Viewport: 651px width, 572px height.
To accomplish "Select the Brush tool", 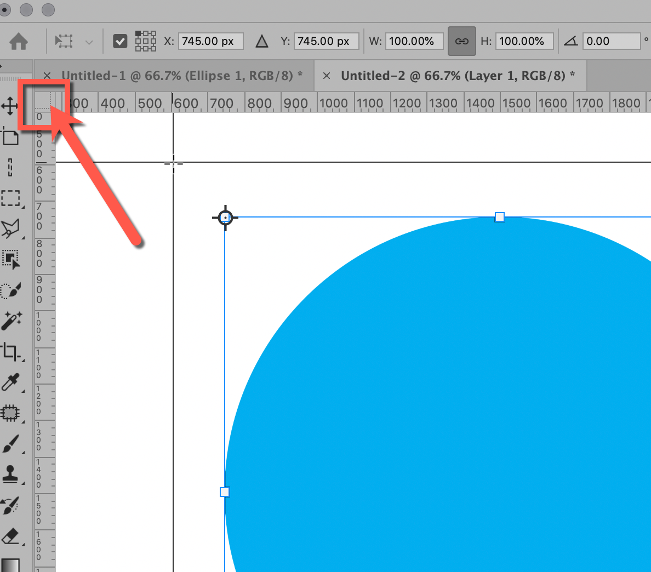I will coord(10,444).
